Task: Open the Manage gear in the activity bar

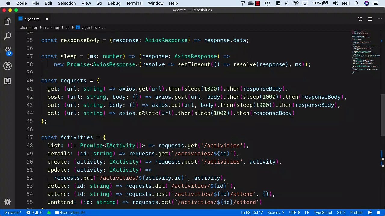Action: 8,202
